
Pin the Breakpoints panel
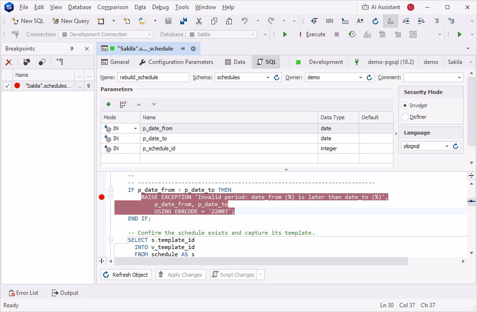tap(72, 49)
